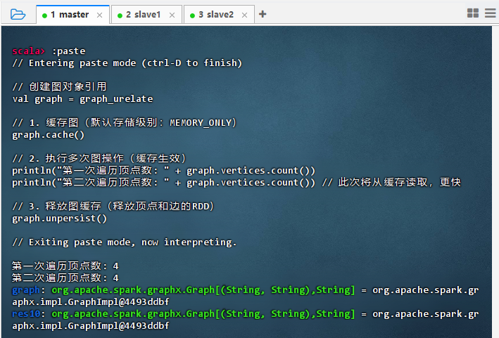Click the comment '// 创建图对象引用'
Image resolution: width=499 pixels, height=338 pixels.
click(x=60, y=86)
